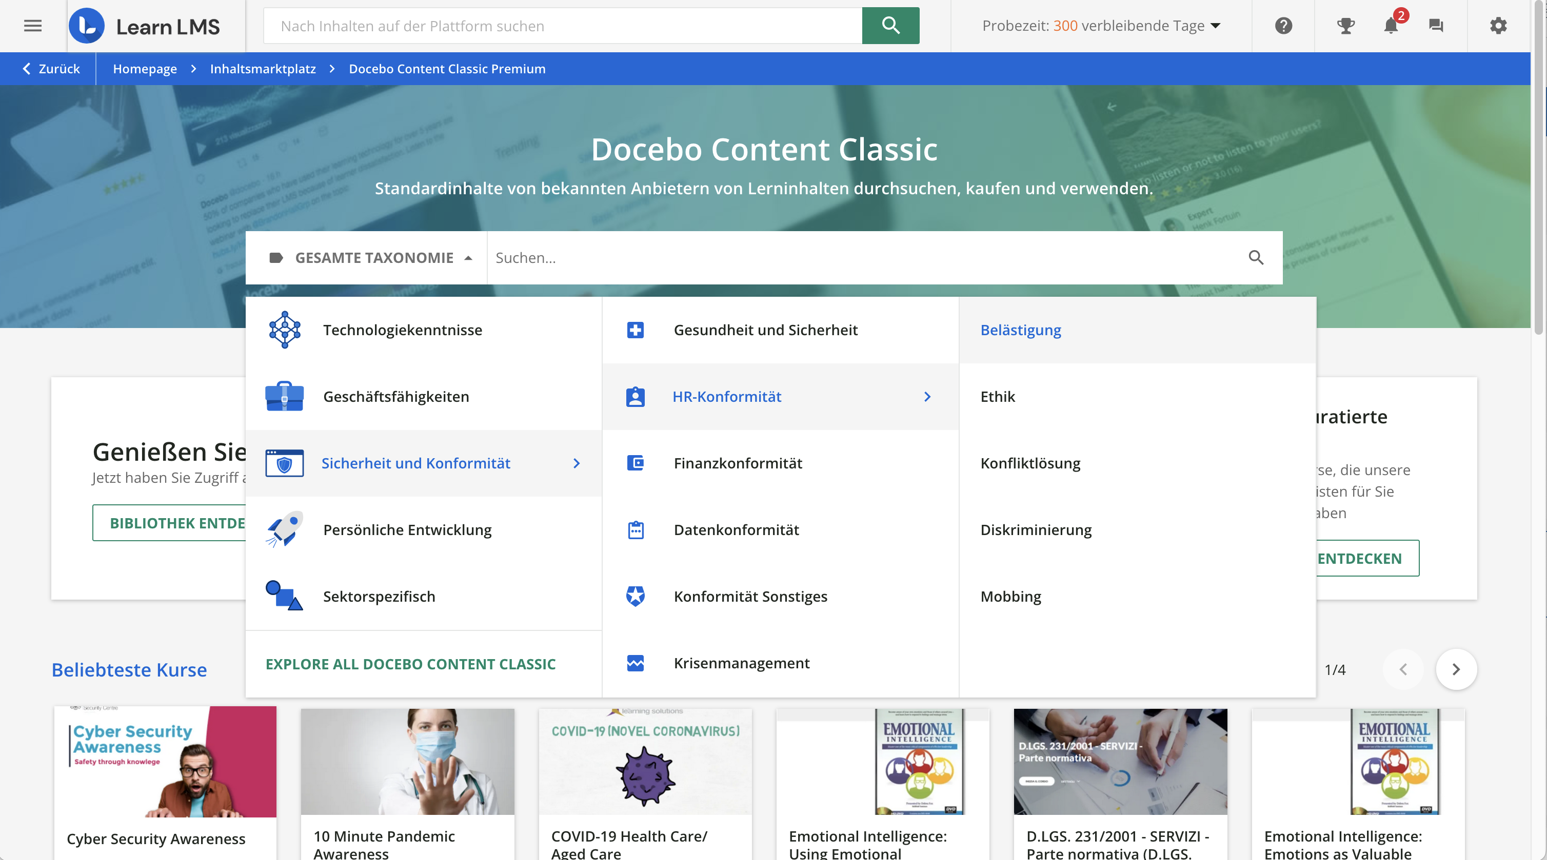The image size is (1547, 860).
Task: Choose the Mobbing topic
Action: [x=1137, y=596]
